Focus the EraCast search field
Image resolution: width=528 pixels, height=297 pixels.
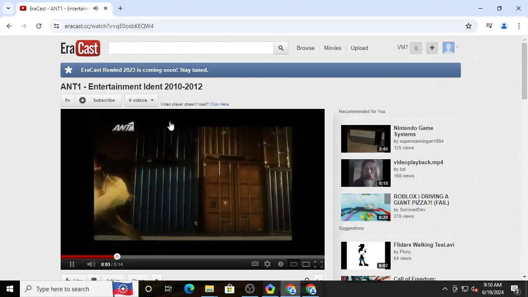click(191, 48)
